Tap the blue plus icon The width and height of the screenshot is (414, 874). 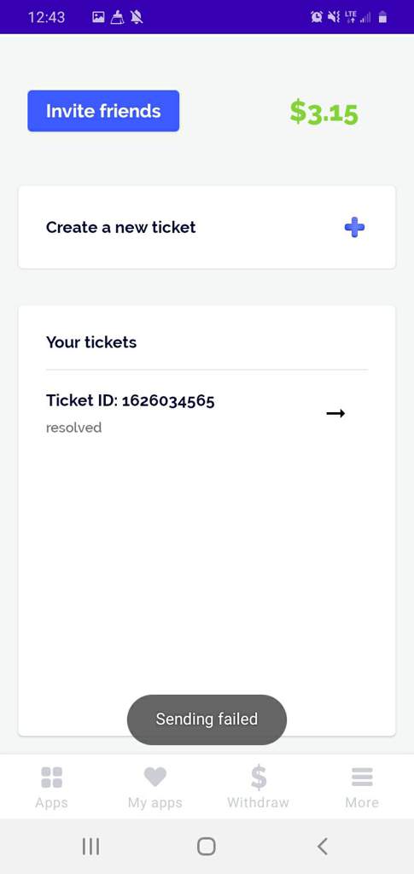point(354,227)
